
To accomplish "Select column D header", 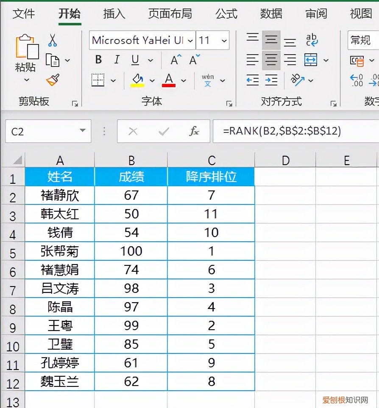I will pyautogui.click(x=285, y=160).
